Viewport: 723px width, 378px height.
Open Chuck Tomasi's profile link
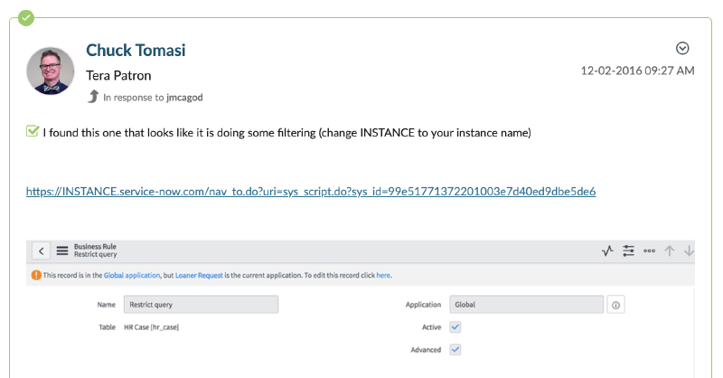[x=136, y=50]
